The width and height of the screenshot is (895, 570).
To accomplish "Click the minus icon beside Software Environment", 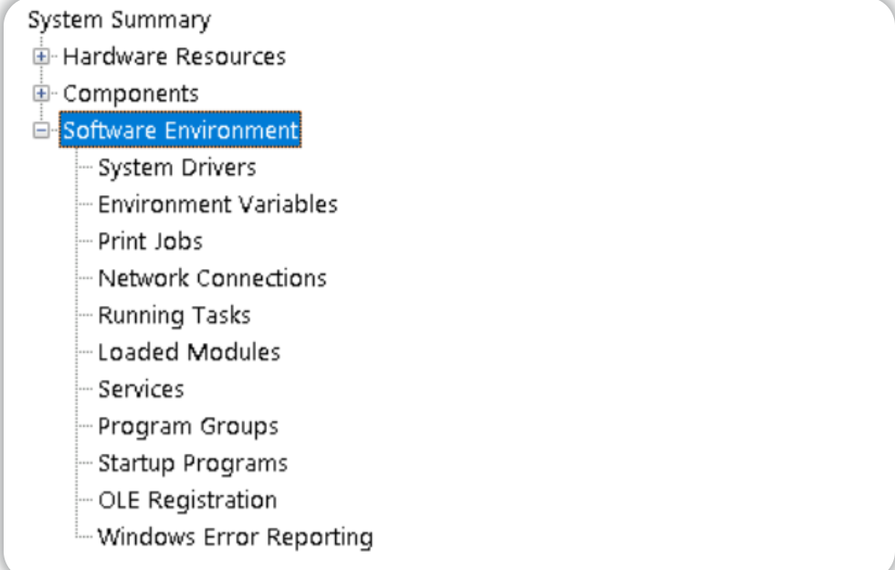I will point(41,130).
